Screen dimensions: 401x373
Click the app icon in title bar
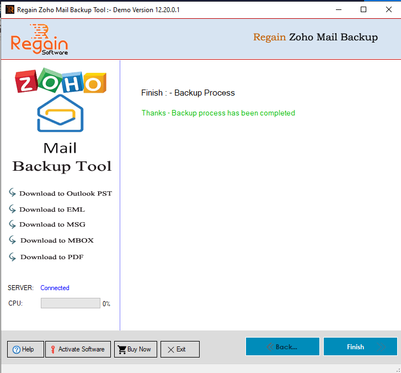(10, 10)
